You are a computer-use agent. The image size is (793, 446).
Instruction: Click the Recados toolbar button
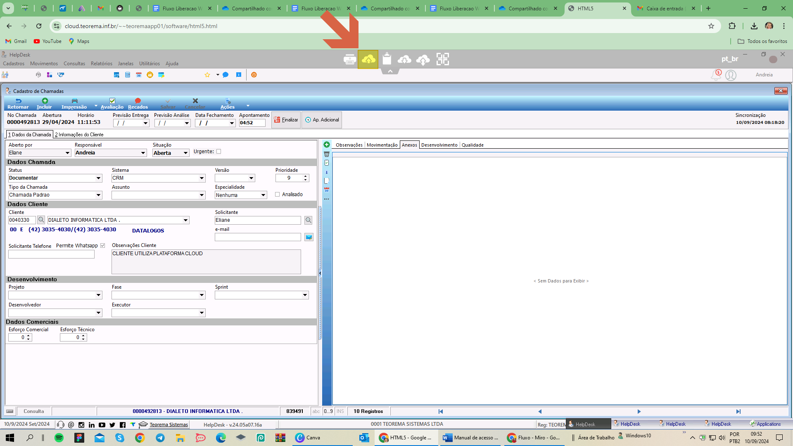[x=138, y=104]
